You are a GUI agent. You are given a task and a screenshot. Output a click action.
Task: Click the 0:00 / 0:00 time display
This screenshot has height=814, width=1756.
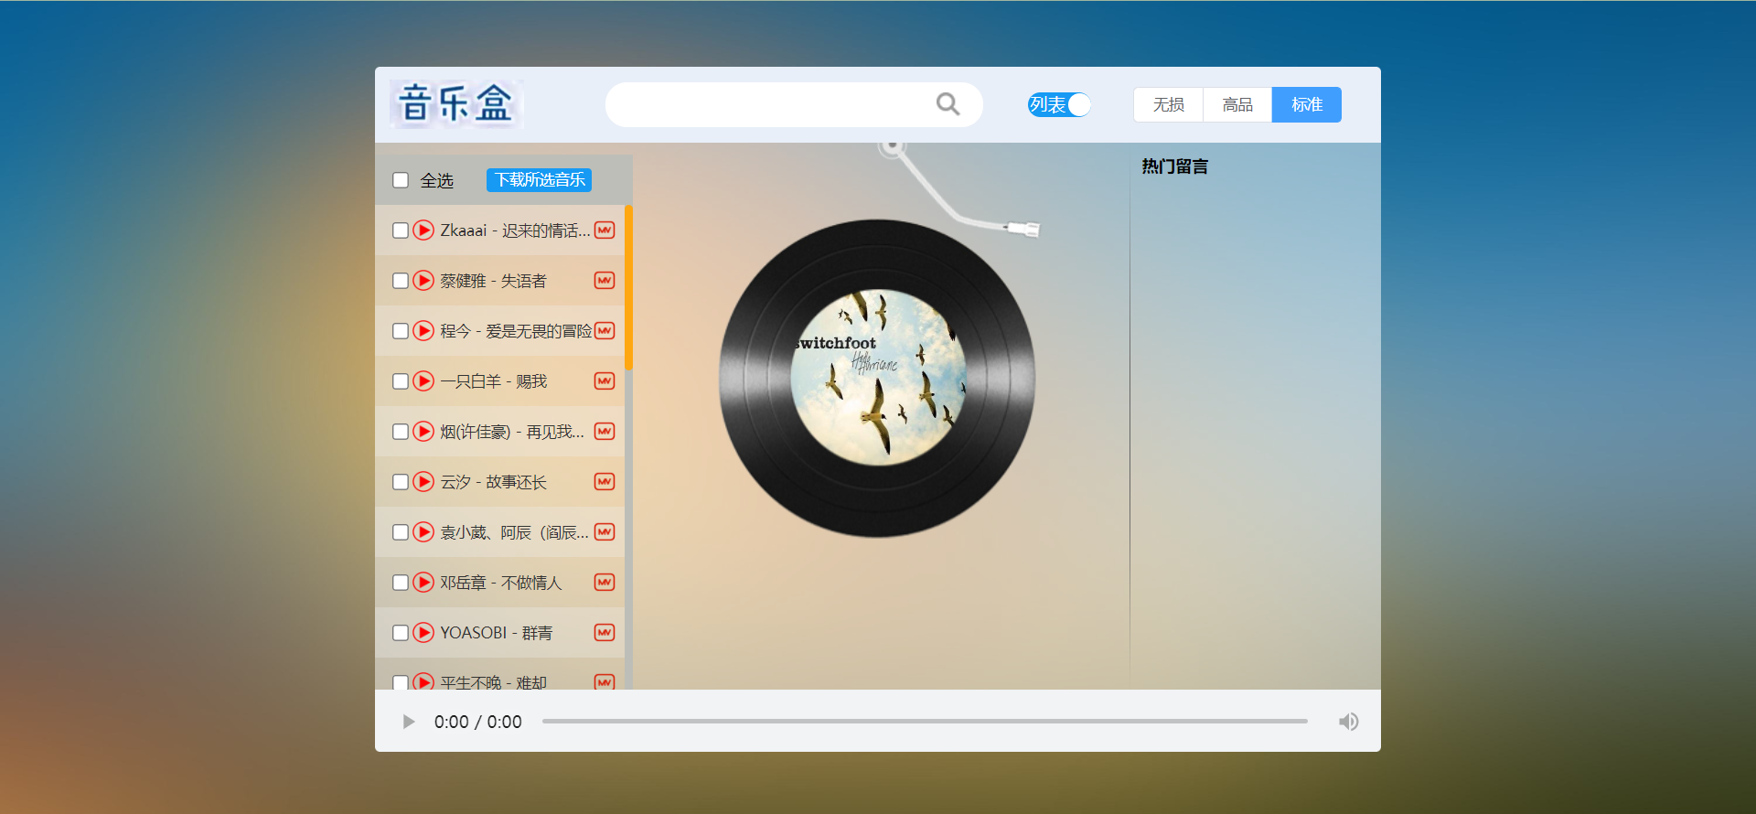click(x=477, y=722)
